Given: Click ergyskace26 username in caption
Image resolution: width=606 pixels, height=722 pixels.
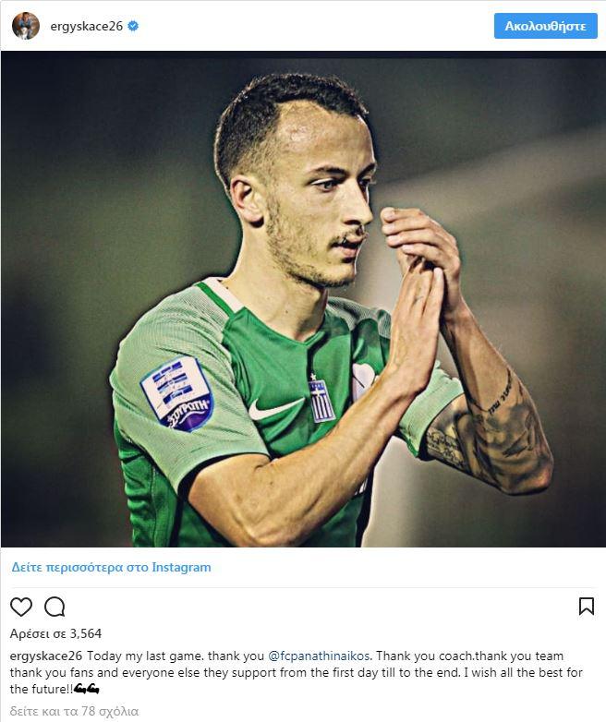Looking at the screenshot, I should (x=46, y=656).
